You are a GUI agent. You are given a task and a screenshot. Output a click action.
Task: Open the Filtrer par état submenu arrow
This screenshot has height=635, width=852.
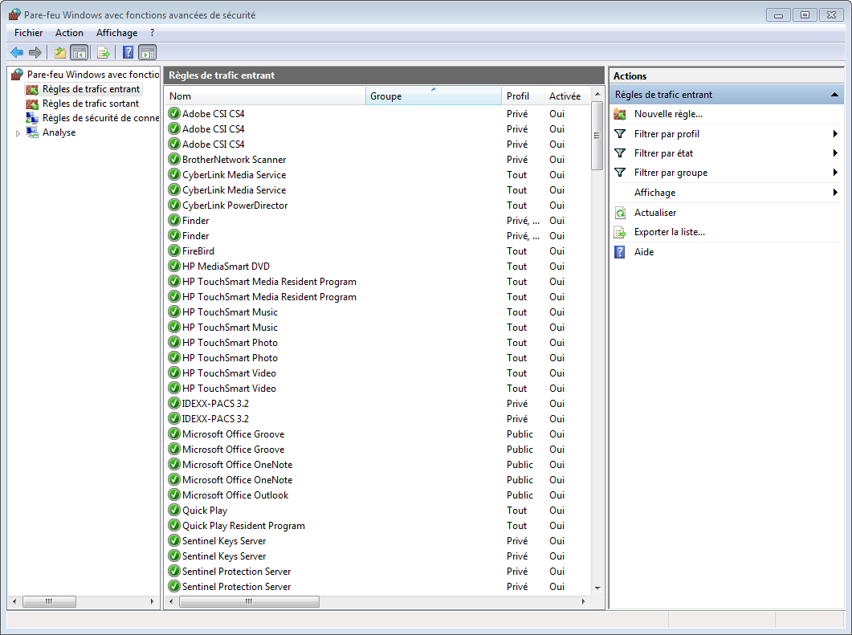coord(835,153)
